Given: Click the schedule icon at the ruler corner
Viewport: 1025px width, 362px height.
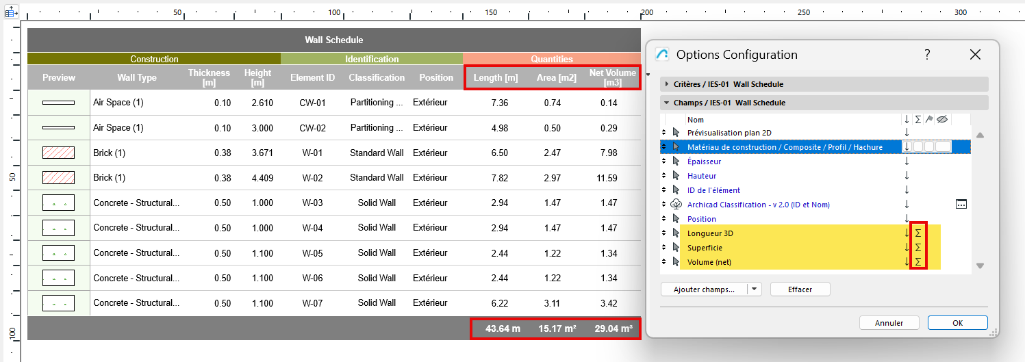Looking at the screenshot, I should [12, 12].
